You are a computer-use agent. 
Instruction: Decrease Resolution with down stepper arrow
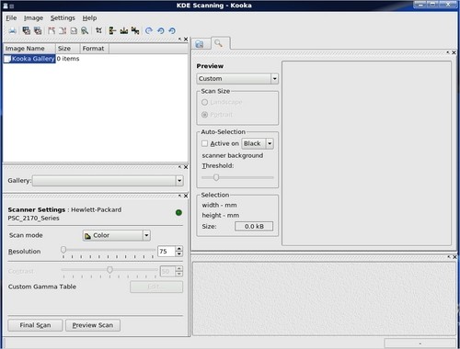coord(179,254)
